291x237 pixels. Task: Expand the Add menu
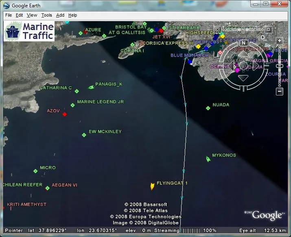(60, 15)
